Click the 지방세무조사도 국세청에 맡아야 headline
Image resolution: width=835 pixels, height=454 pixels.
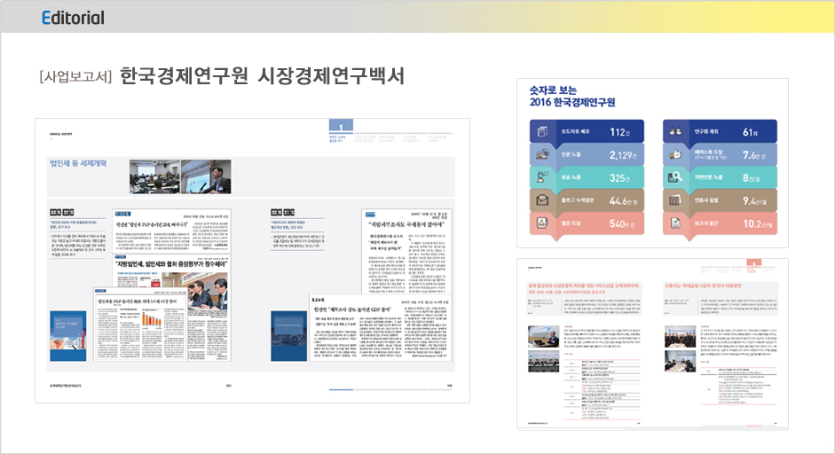click(x=407, y=224)
